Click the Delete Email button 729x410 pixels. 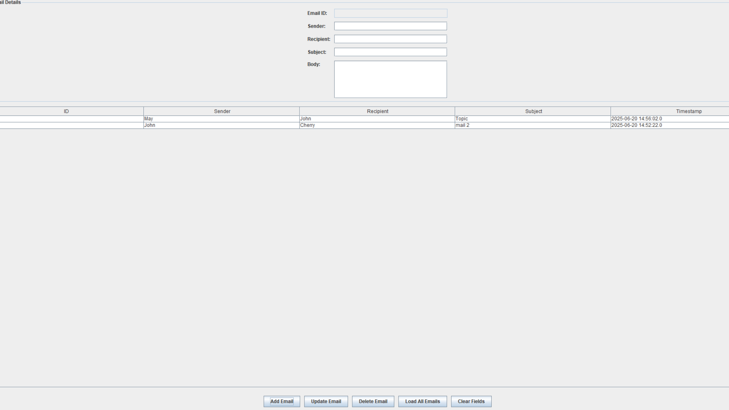click(x=373, y=401)
